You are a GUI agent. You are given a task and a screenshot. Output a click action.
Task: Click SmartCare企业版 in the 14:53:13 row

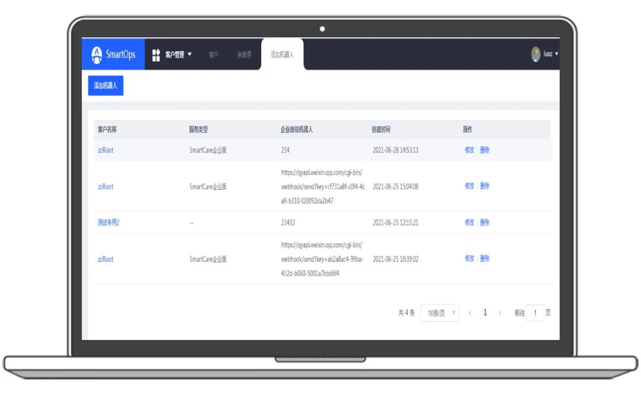[208, 150]
